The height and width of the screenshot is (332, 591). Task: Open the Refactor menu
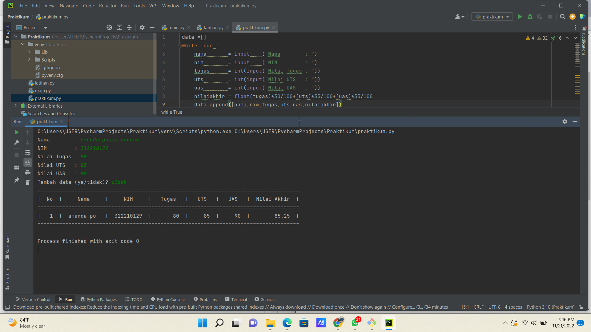coord(107,6)
